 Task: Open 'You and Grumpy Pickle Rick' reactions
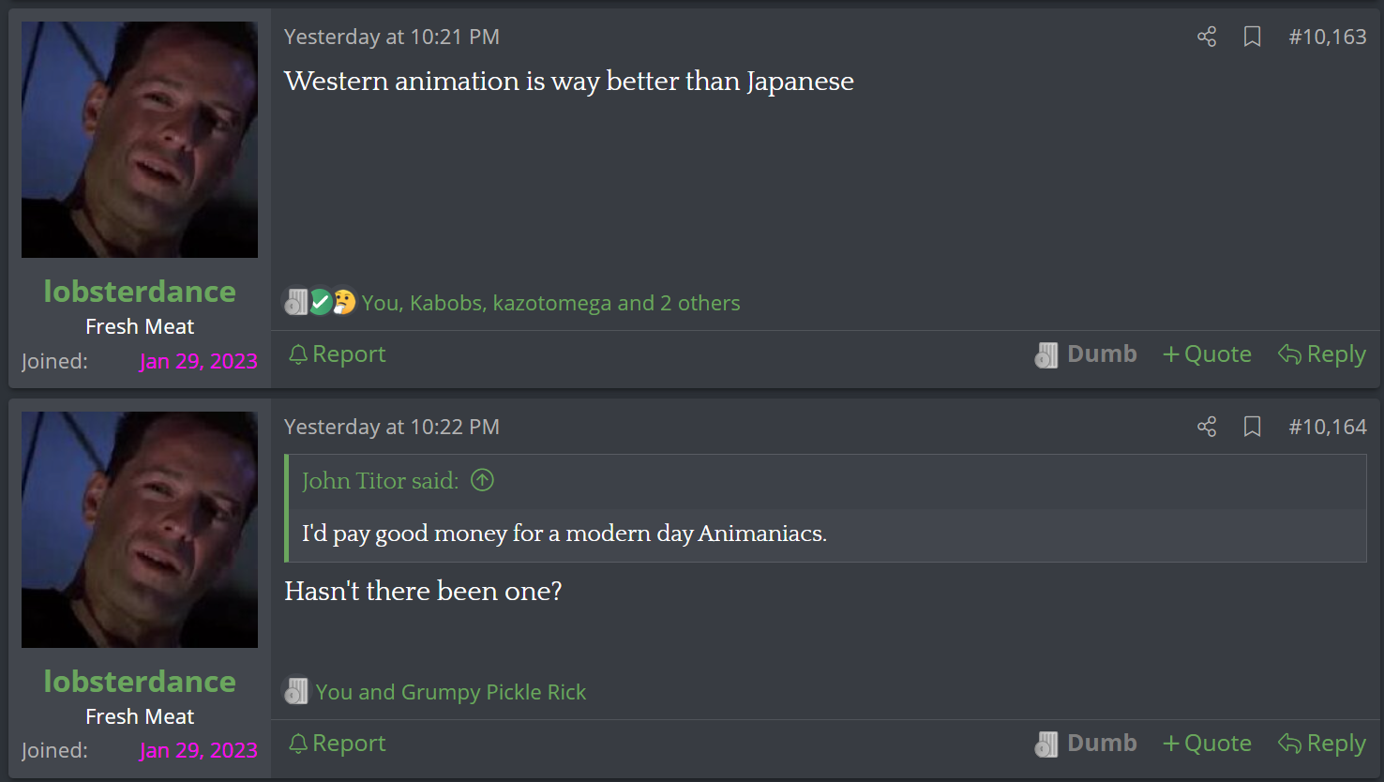tap(451, 692)
